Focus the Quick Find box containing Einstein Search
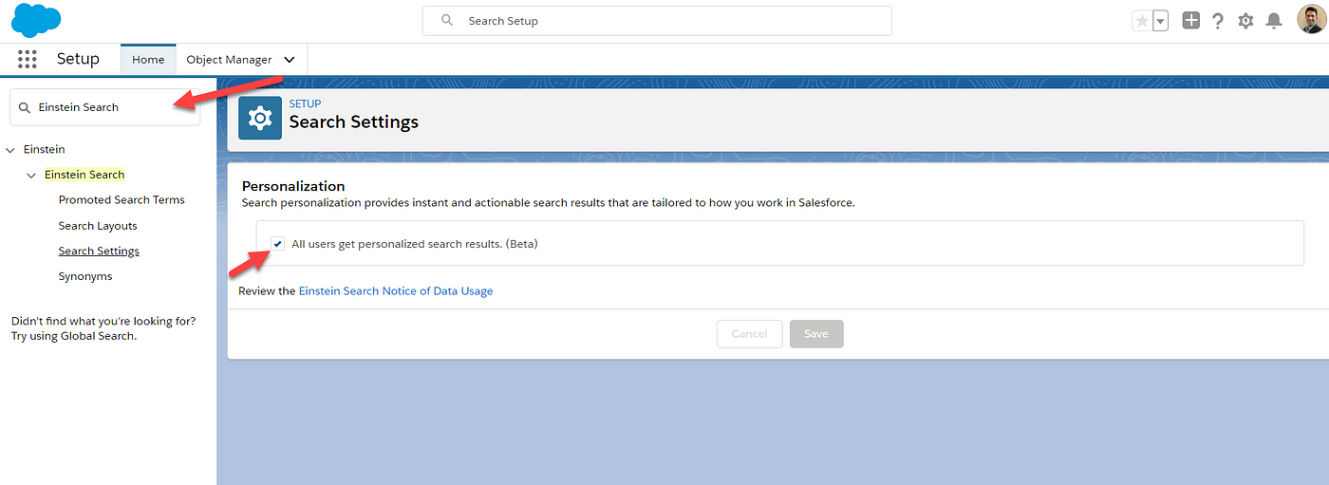Image resolution: width=1329 pixels, height=485 pixels. (x=104, y=107)
